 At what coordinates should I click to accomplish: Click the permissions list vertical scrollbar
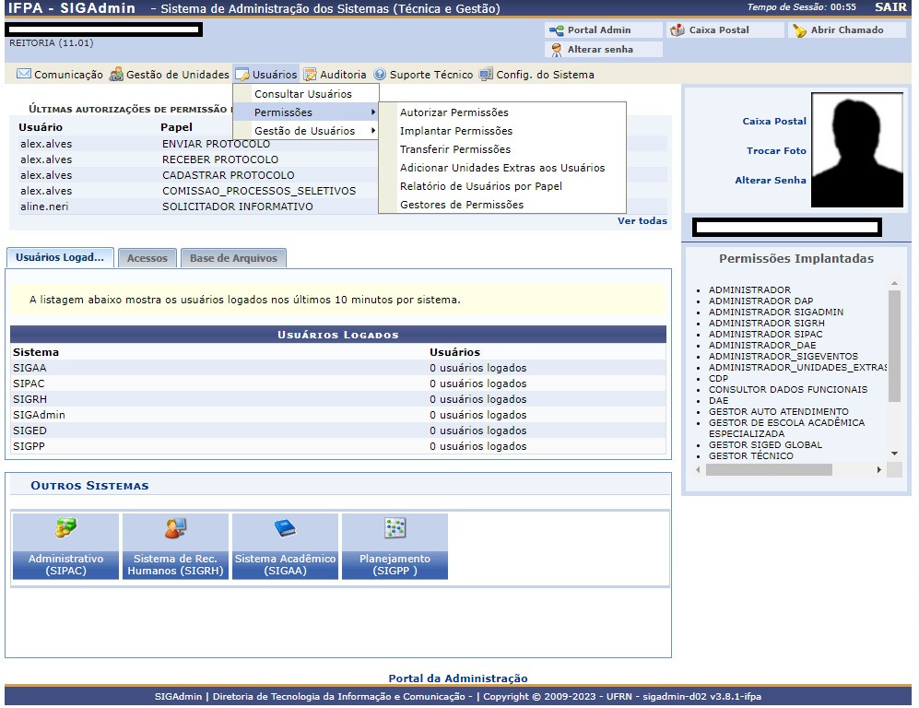tap(894, 346)
